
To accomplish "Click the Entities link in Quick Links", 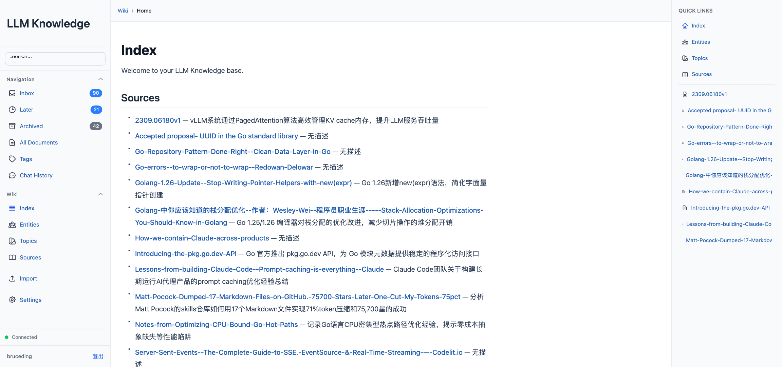I will coord(701,42).
